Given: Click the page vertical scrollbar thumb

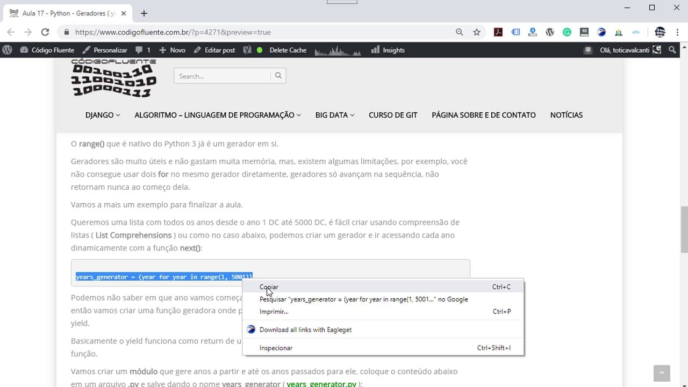Looking at the screenshot, I should 684,230.
